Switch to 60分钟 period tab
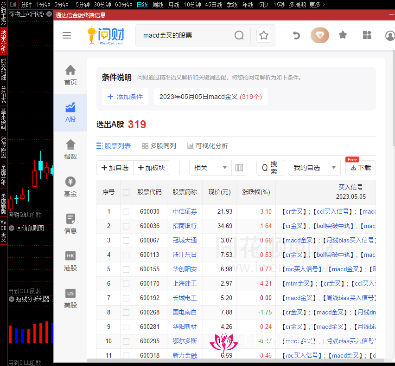 click(124, 5)
